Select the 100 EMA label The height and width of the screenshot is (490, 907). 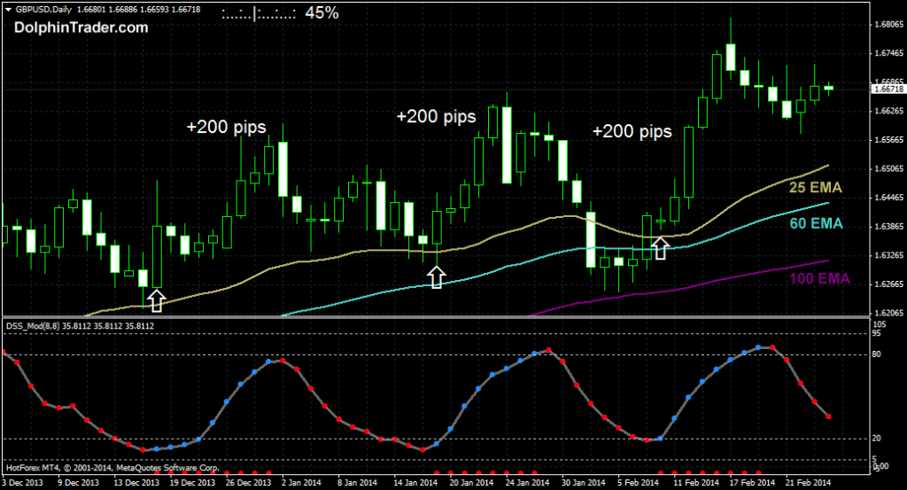pos(819,279)
